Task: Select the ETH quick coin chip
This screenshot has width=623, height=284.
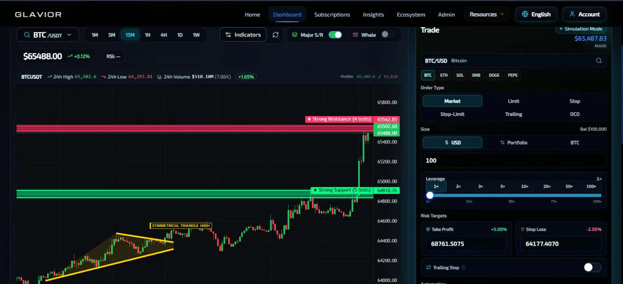Action: (x=444, y=75)
